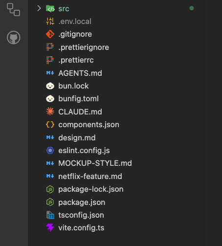This screenshot has width=222, height=246.
Task: Open the .prettierrc file
Action: pos(76,60)
